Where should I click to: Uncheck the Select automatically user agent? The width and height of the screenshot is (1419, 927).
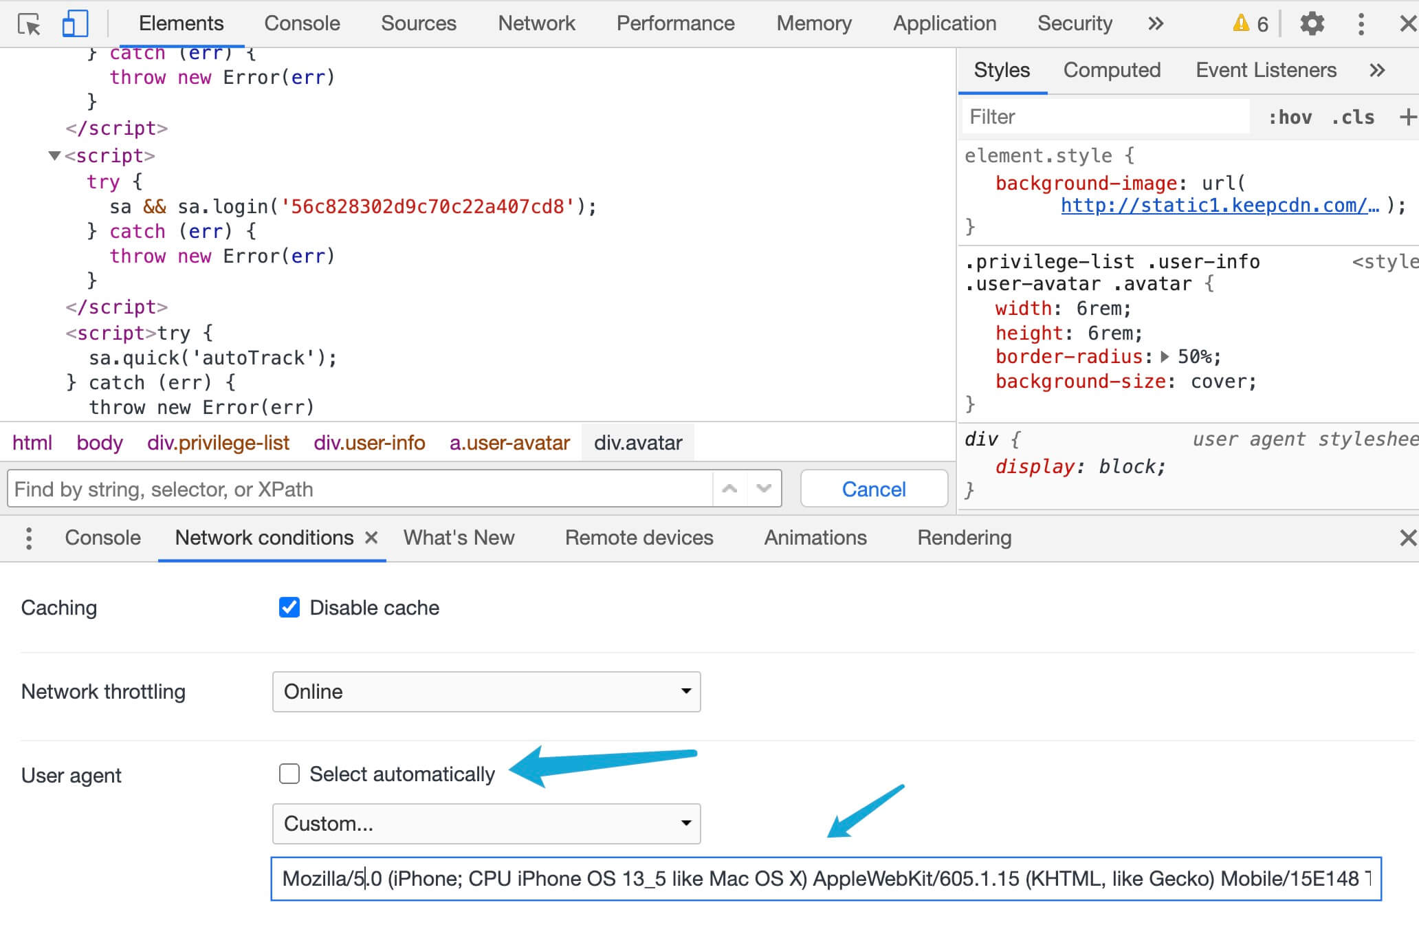click(287, 773)
